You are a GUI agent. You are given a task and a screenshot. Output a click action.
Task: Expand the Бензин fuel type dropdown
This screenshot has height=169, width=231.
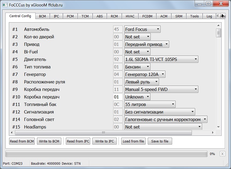[137, 67]
